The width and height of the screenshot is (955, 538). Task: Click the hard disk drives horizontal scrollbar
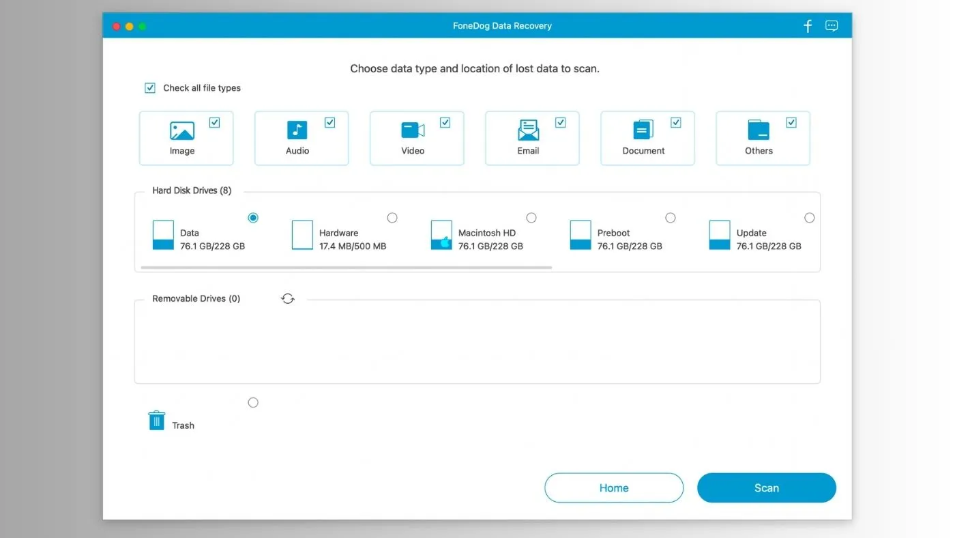[x=346, y=268]
